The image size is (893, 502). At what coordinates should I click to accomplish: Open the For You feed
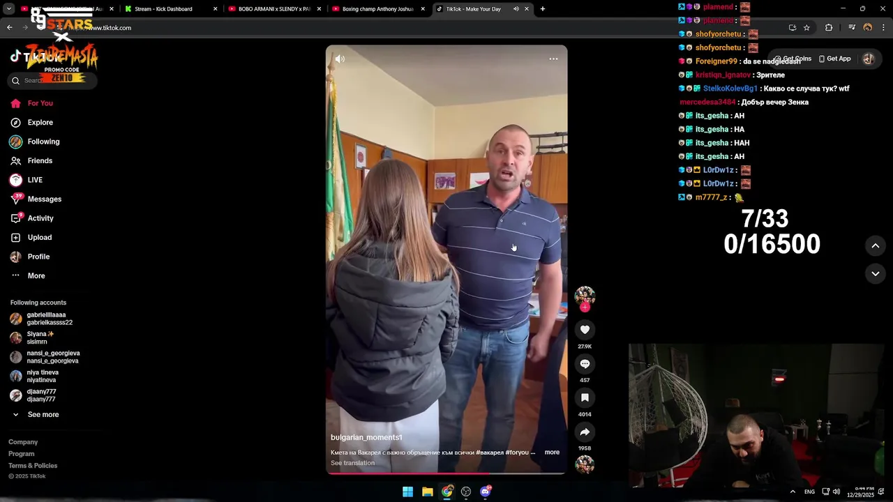tap(31, 103)
